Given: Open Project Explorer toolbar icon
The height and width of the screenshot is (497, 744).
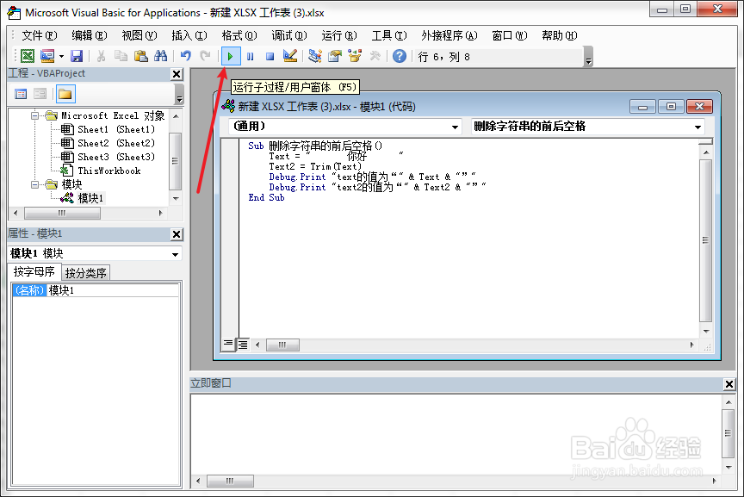Looking at the screenshot, I should pyautogui.click(x=314, y=56).
